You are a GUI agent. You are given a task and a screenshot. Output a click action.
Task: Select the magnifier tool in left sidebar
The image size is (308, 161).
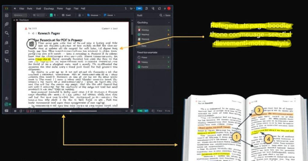point(7,33)
